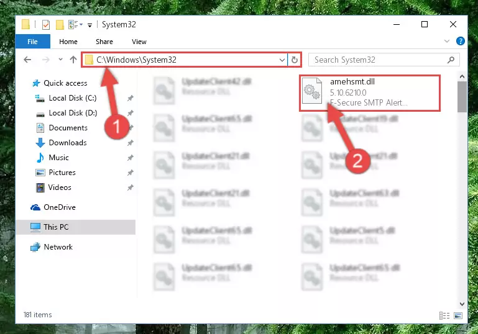478x334 pixels.
Task: Open Help via the blue question mark icon
Action: (x=461, y=41)
